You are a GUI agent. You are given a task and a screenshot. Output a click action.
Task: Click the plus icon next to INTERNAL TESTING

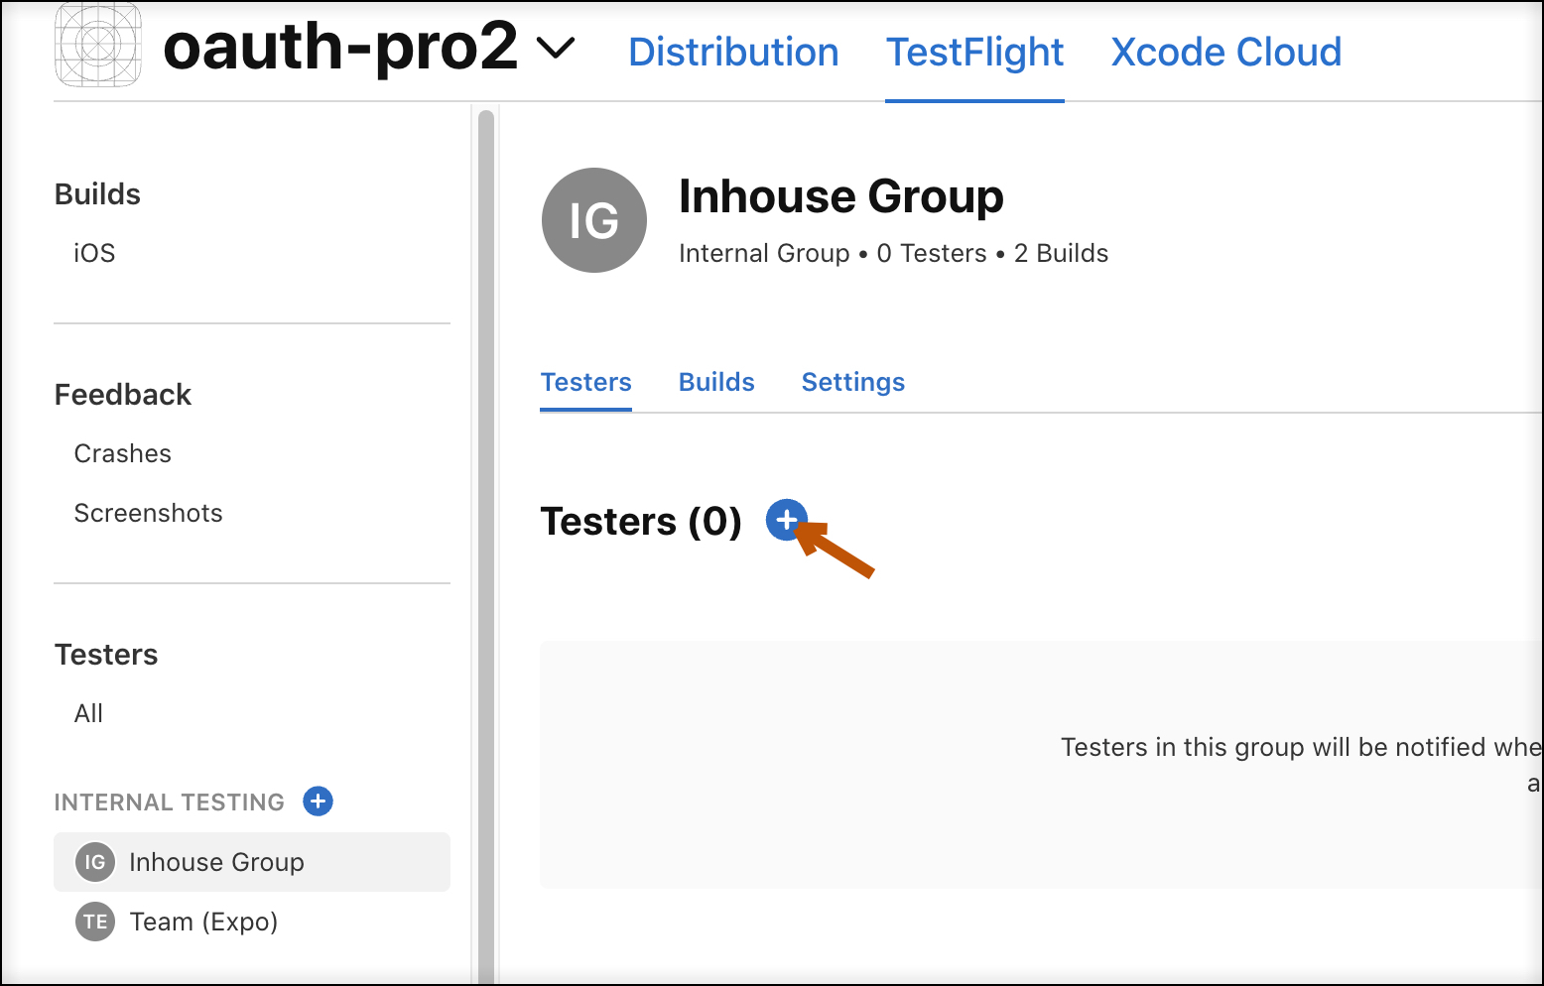[317, 801]
